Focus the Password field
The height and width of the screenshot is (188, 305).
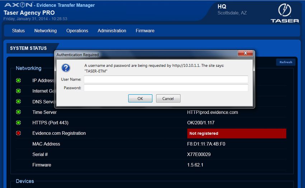click(166, 88)
